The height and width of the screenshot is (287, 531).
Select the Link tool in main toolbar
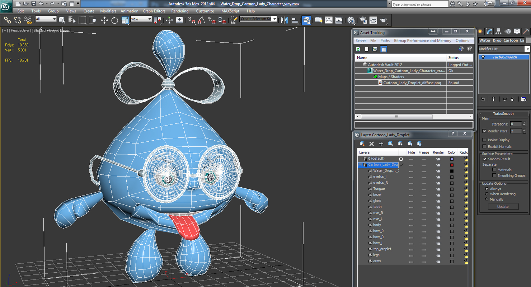pyautogui.click(x=7, y=20)
